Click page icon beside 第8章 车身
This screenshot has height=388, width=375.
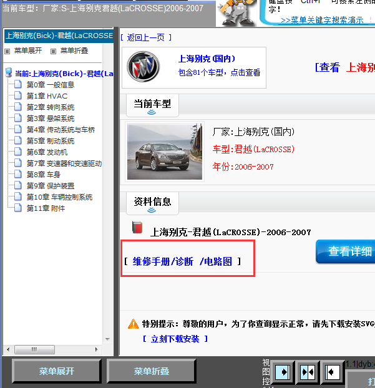(x=18, y=174)
